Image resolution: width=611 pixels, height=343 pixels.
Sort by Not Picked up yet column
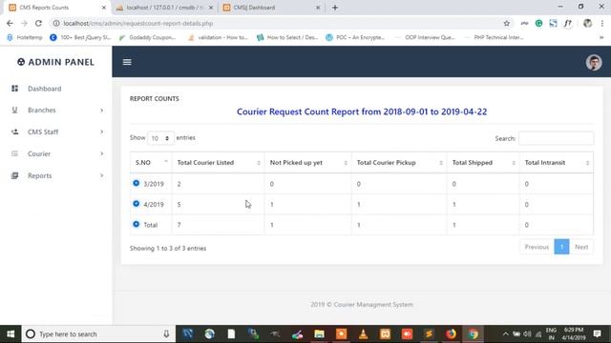(x=307, y=163)
